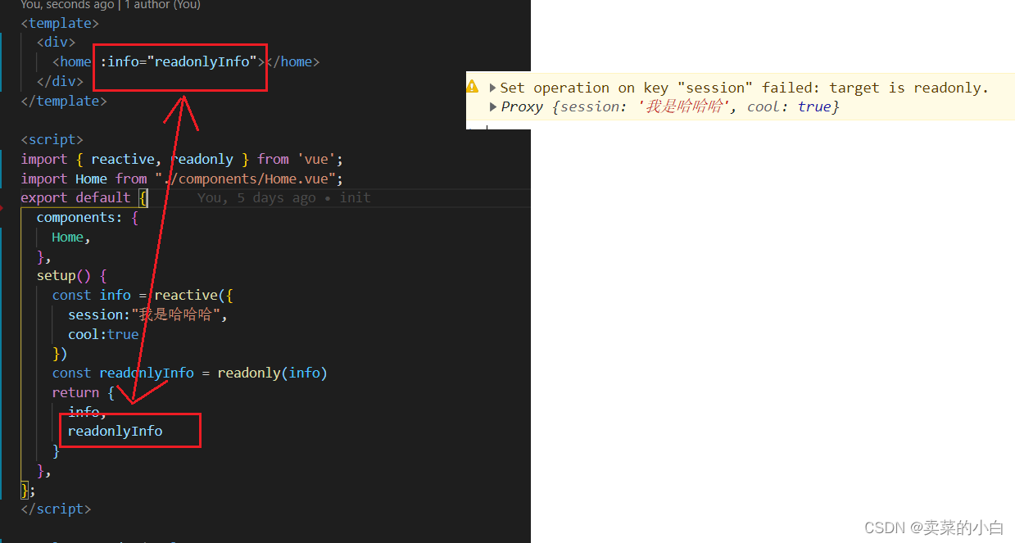This screenshot has height=543, width=1015.
Task: Click the closing </script> tag
Action: (x=56, y=509)
